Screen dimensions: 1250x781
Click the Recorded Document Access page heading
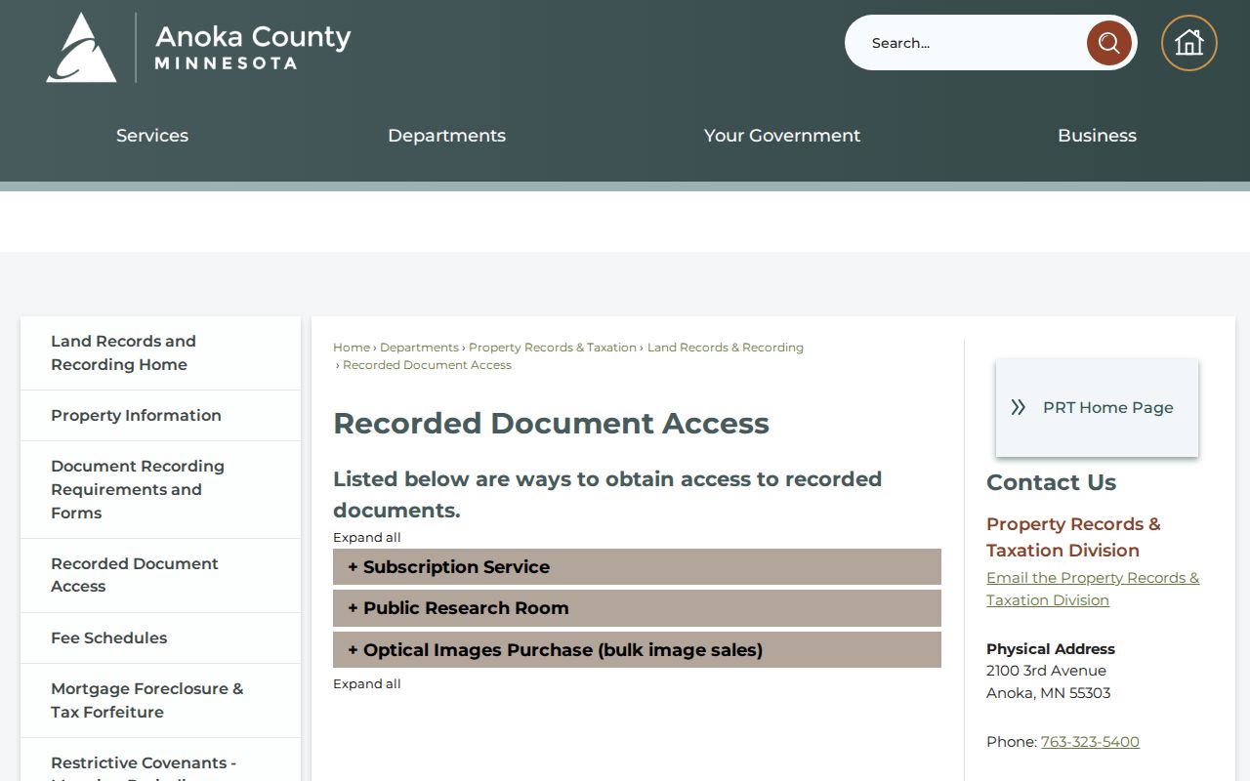coord(551,424)
